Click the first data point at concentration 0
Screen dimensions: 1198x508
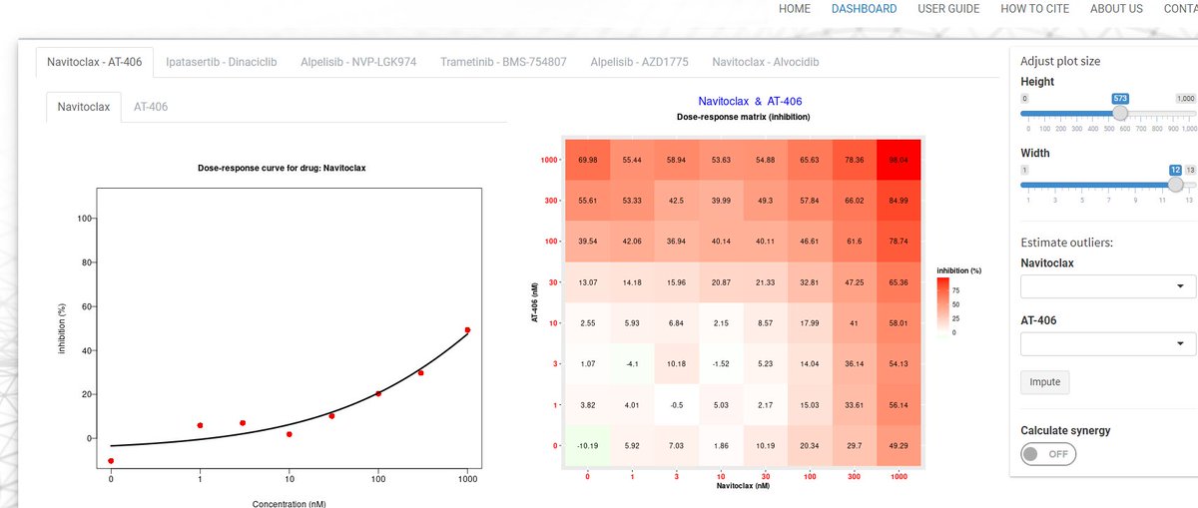tap(111, 461)
